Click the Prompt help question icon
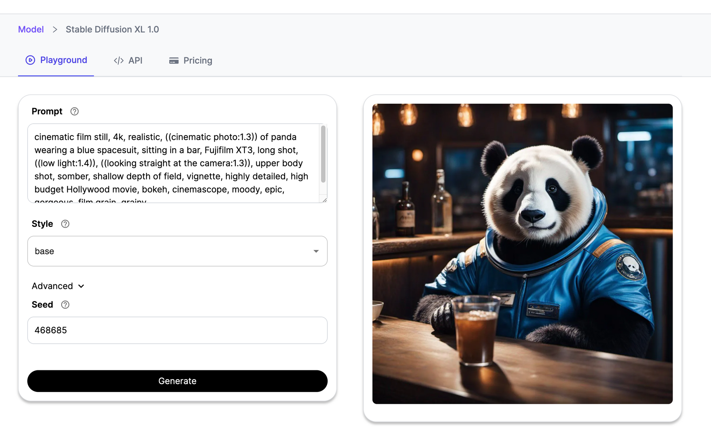Image resolution: width=711 pixels, height=434 pixels. [x=74, y=111]
